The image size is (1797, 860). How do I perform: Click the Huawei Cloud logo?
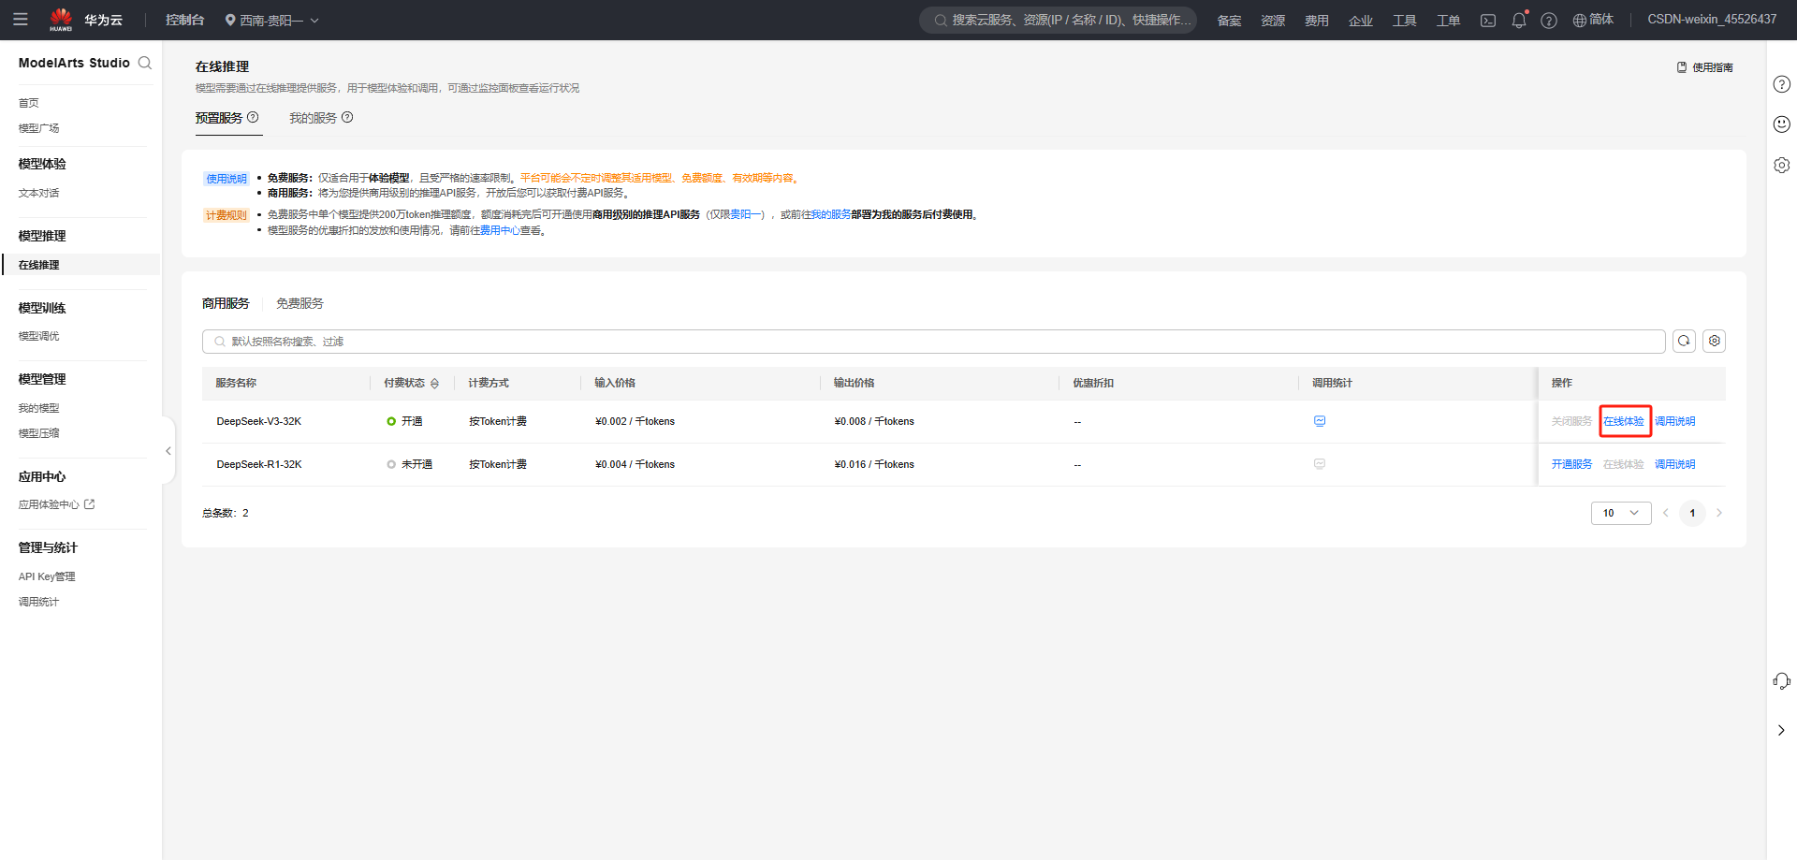pos(61,19)
